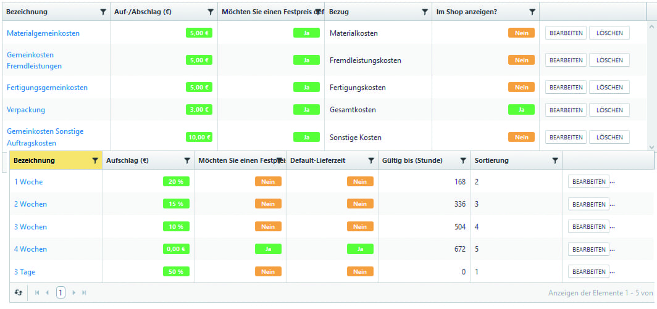Toggle Default-Lieferzeit 'Ja' badge for 4 Wochen
The height and width of the screenshot is (309, 657).
(x=360, y=249)
